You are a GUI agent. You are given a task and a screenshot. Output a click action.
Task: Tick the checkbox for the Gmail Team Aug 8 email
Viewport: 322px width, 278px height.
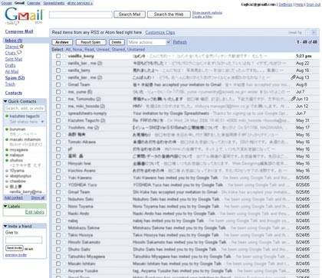click(x=58, y=84)
